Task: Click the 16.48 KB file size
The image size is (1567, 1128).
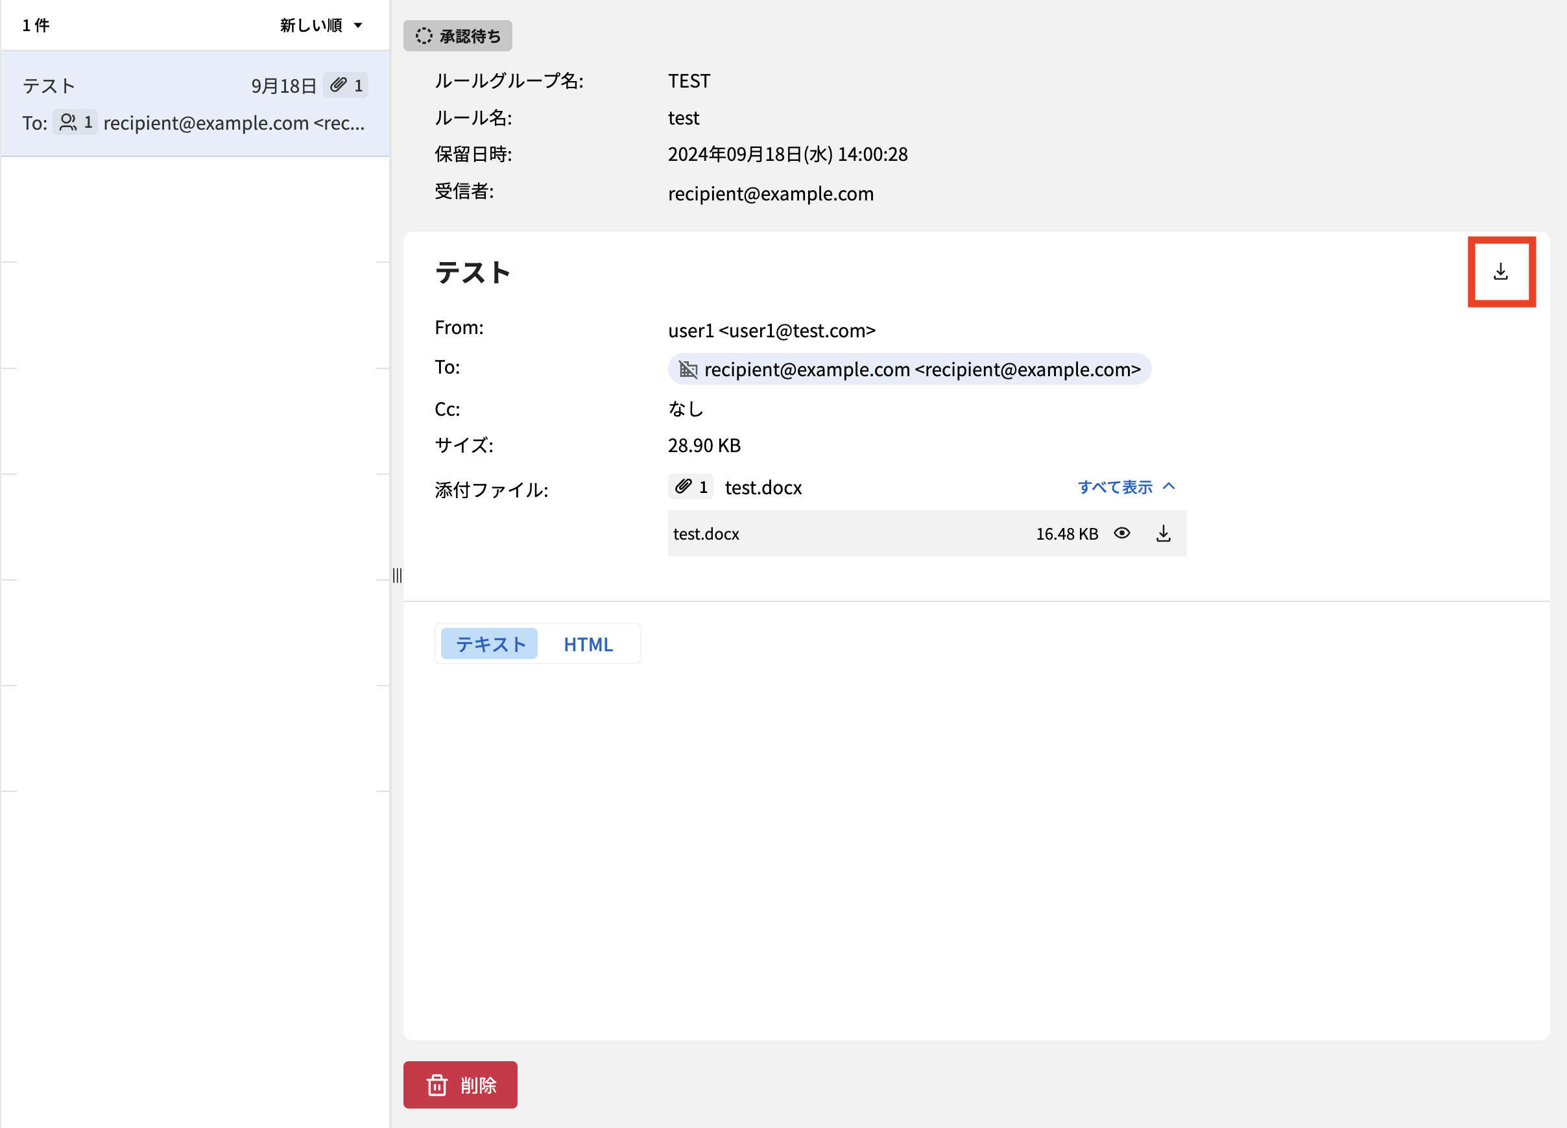Action: click(1067, 534)
